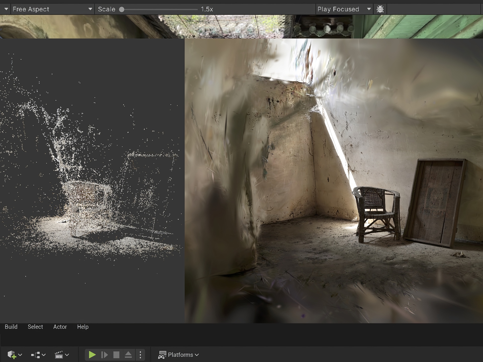Expand the chevron beside the Blueprints icon
The width and height of the screenshot is (483, 362).
point(44,355)
